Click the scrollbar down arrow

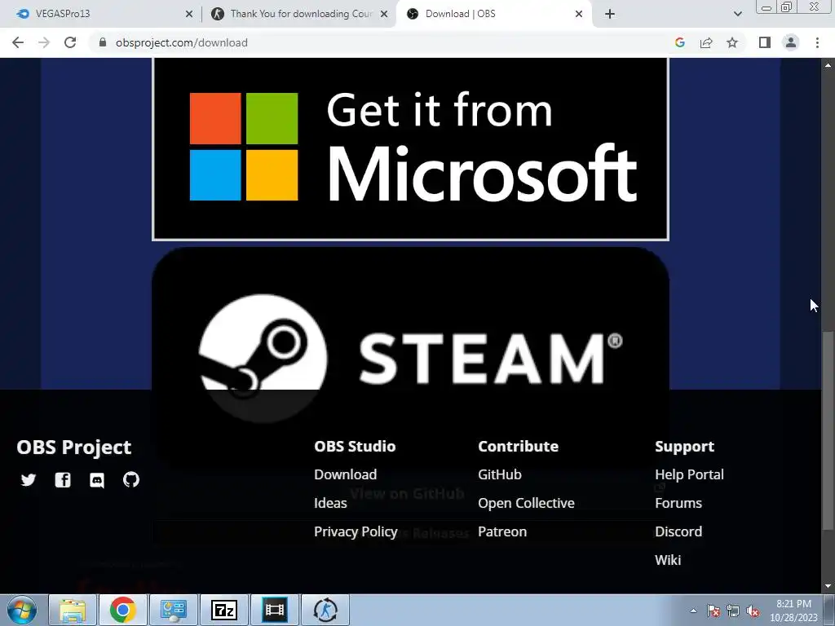[828, 586]
